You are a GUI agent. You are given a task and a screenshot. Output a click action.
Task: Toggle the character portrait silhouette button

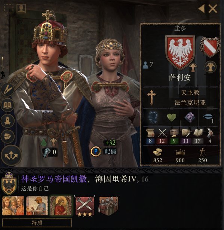click(21, 8)
